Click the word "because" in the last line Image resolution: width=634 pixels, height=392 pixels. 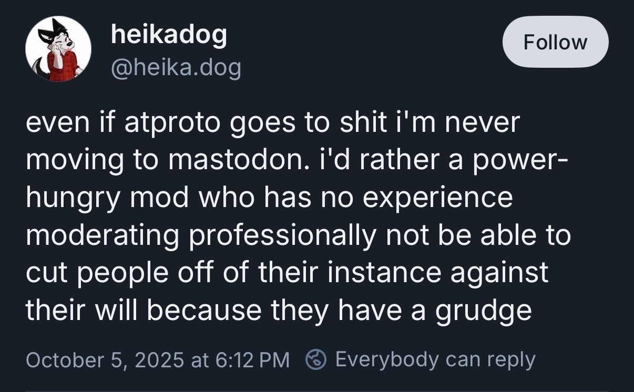tap(204, 311)
